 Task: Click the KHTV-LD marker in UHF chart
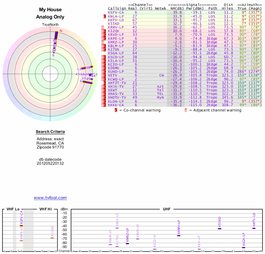tap(254, 228)
